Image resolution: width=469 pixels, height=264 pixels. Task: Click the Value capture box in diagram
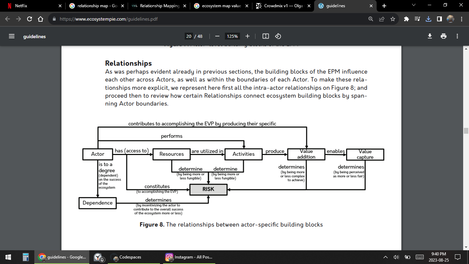coord(365,154)
